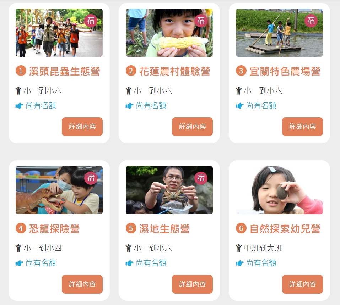Screen dimensions: 340x305
Task: Click the 宿 badge on 花蓮農村體驗營 photo
Action: [x=201, y=21]
